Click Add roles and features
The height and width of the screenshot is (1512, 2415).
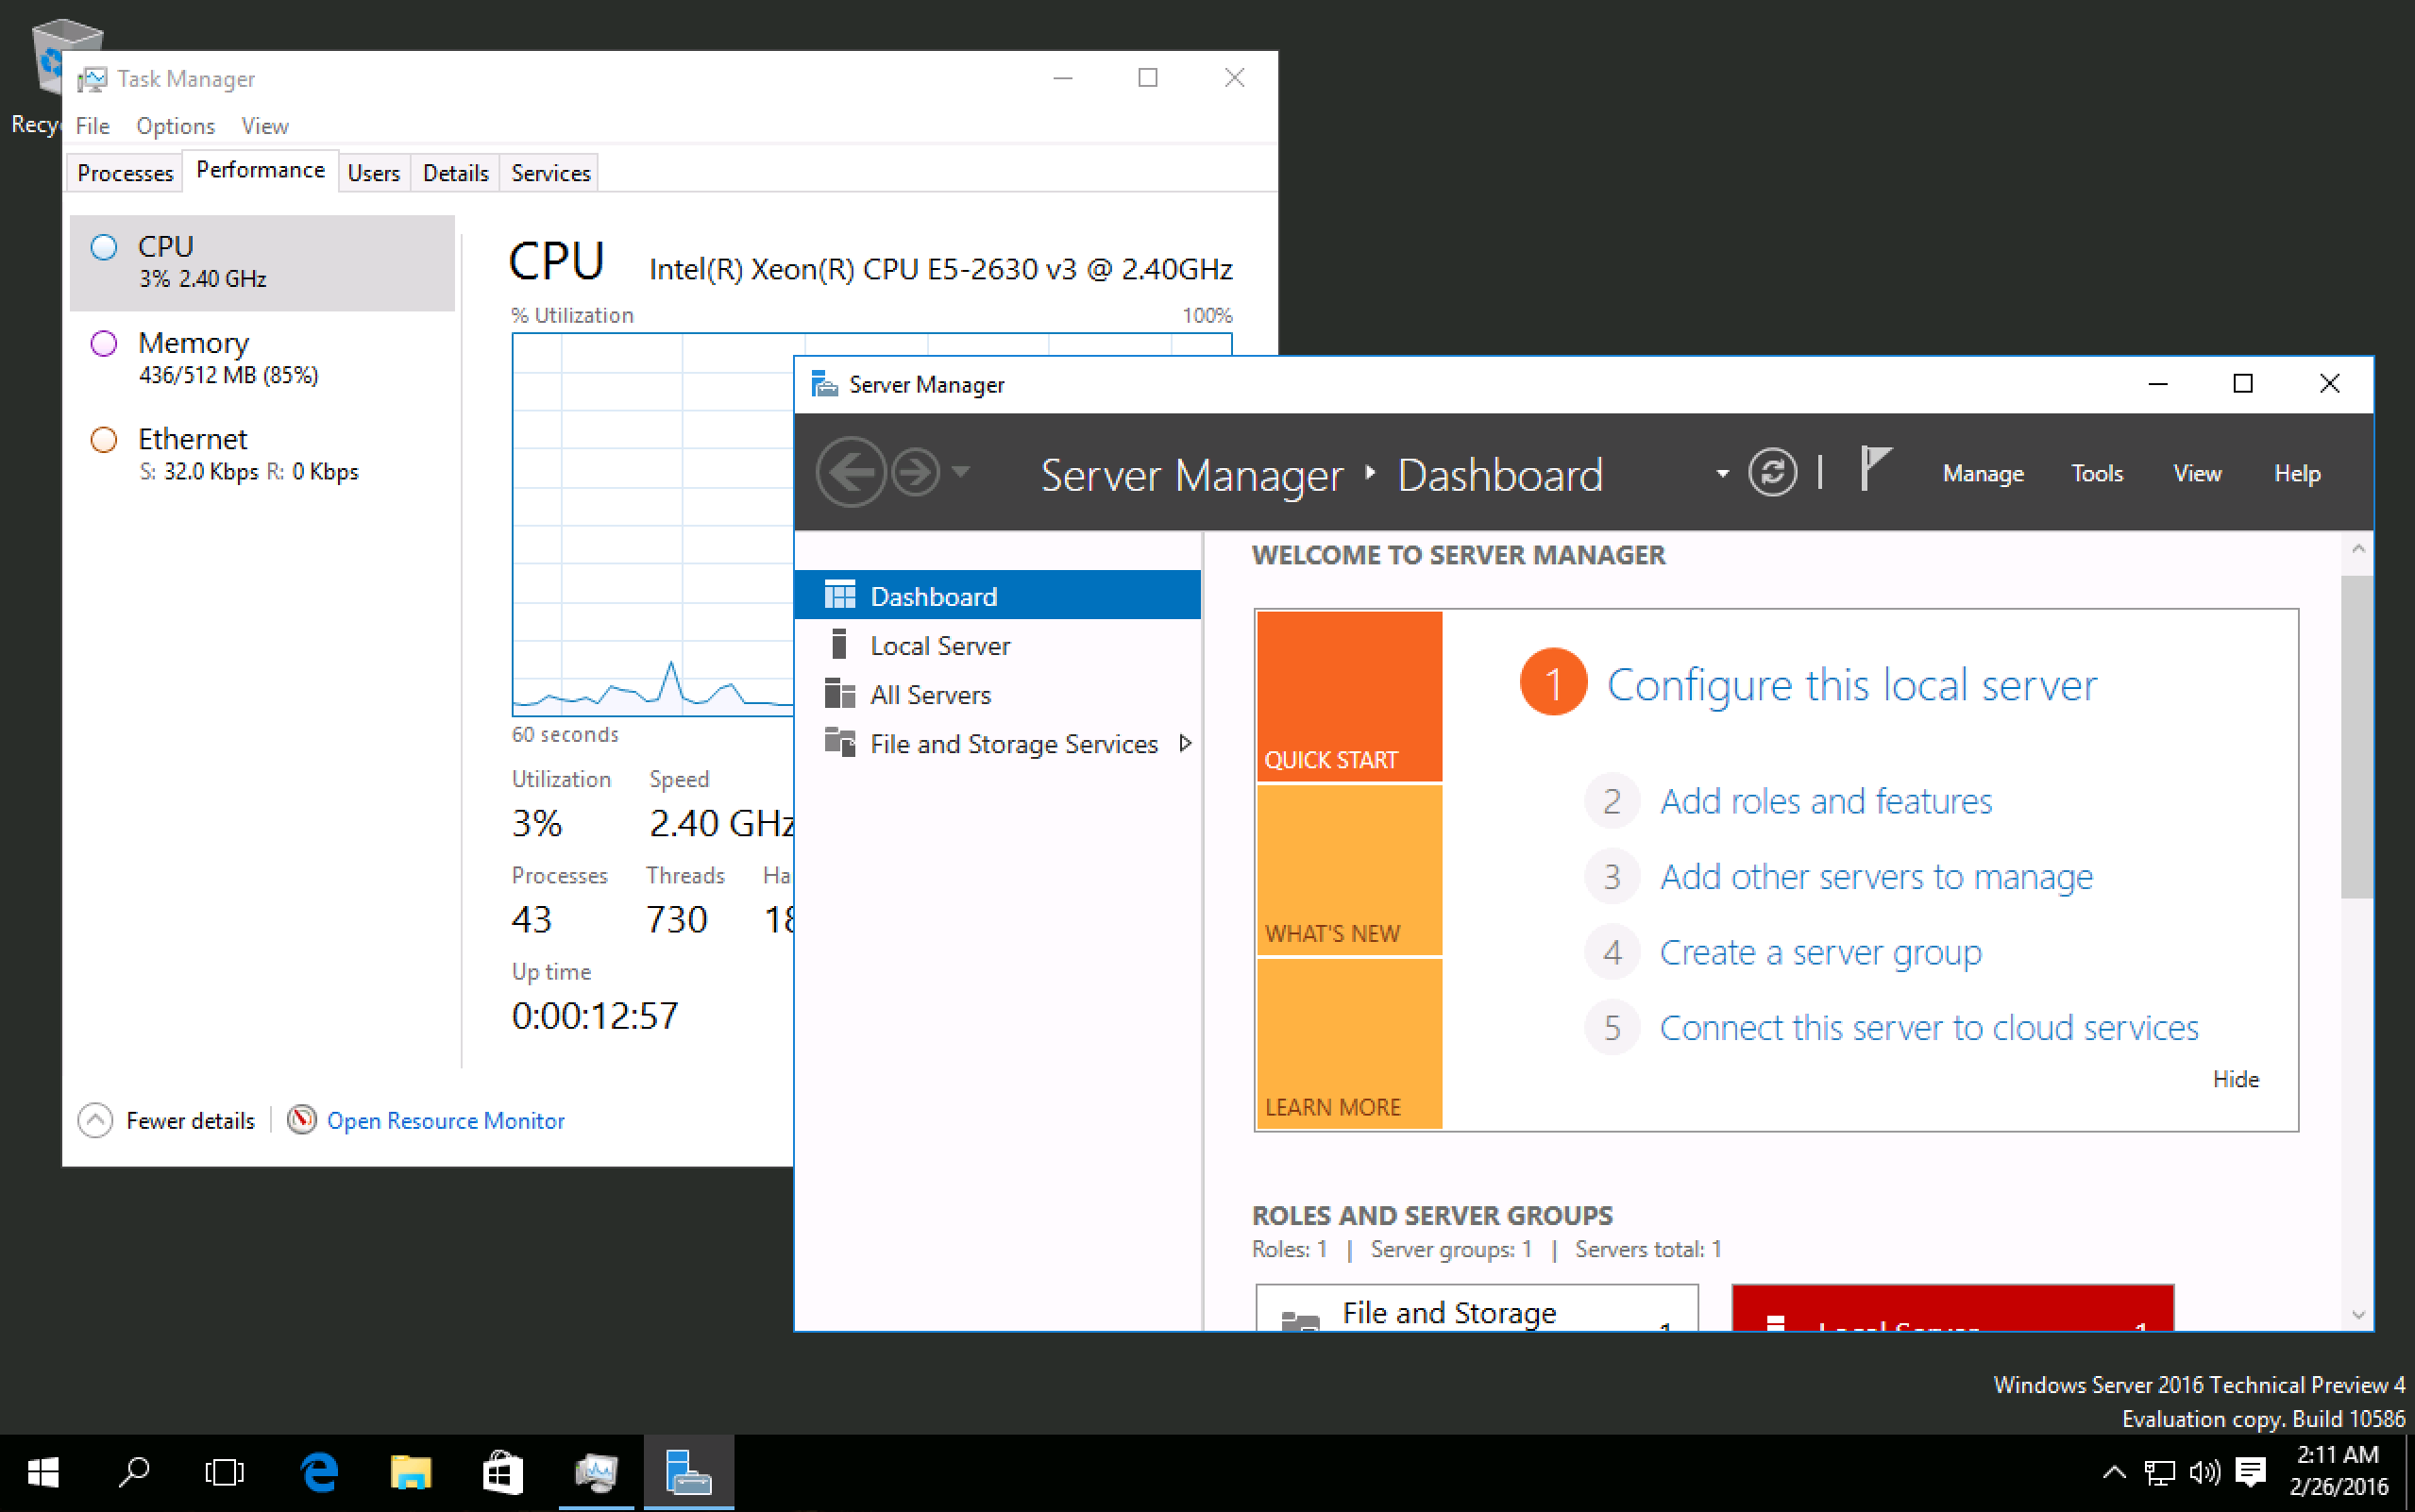[x=1825, y=800]
